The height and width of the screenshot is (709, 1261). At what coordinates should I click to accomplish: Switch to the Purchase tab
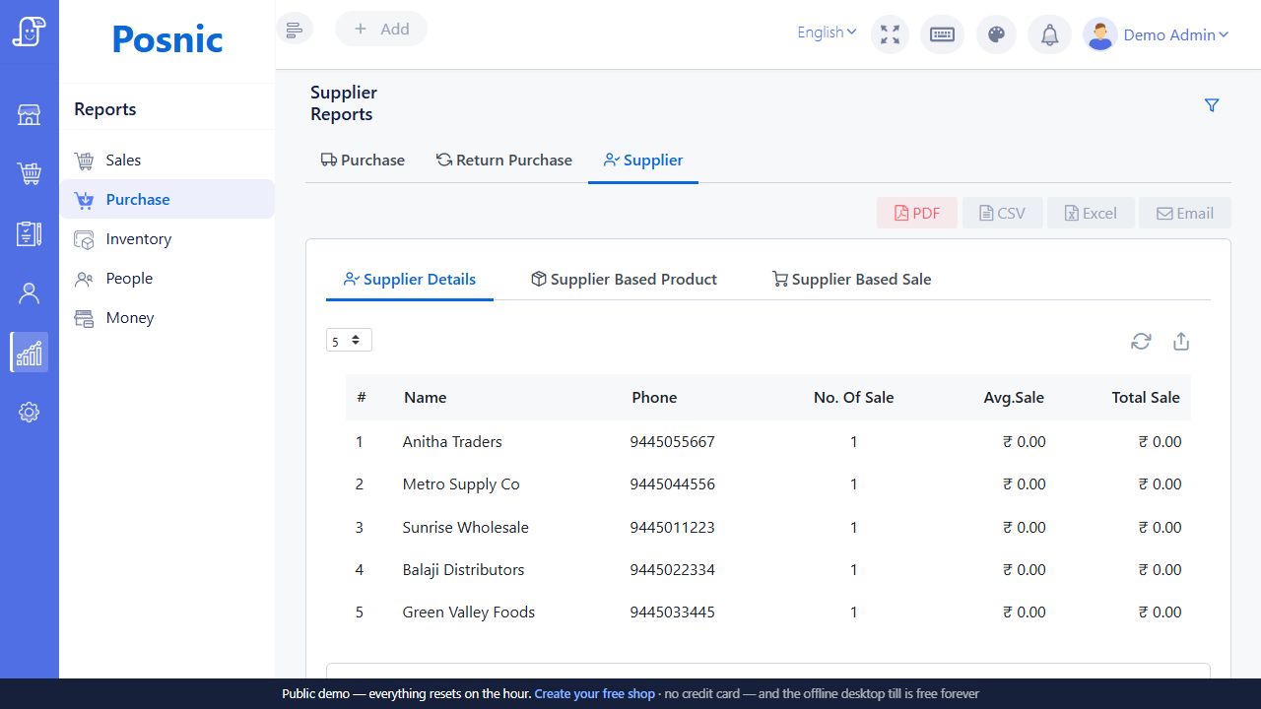click(x=363, y=160)
